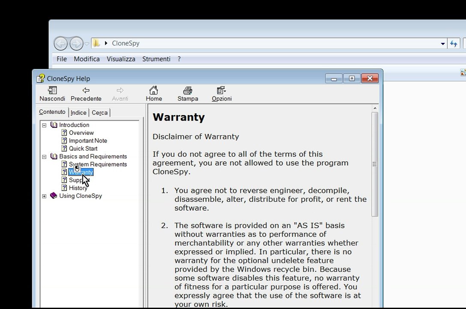The height and width of the screenshot is (309, 466).
Task: Click the Introduction book icon
Action: point(54,125)
